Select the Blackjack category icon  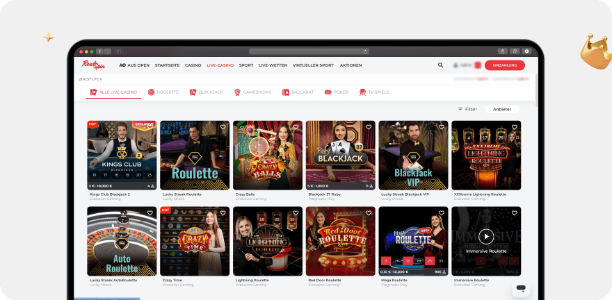193,92
